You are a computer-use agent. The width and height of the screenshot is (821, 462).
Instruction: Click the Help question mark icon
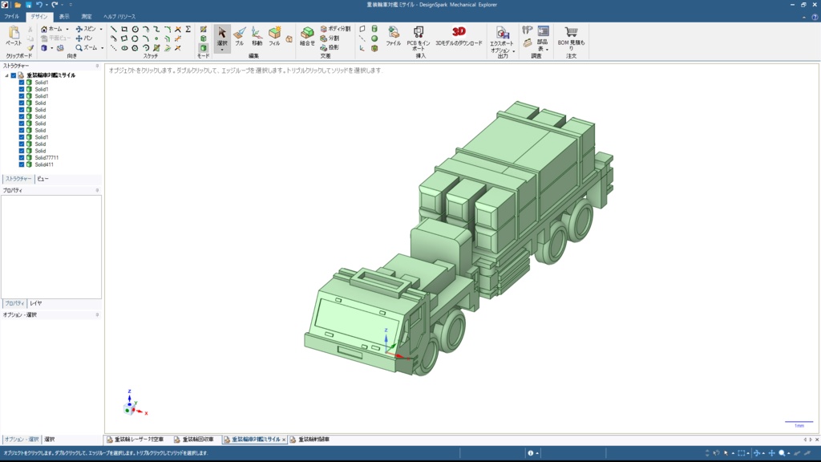[x=815, y=17]
